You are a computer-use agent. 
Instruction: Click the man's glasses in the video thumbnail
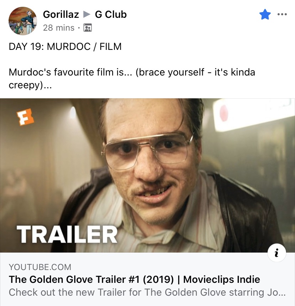coord(147,150)
